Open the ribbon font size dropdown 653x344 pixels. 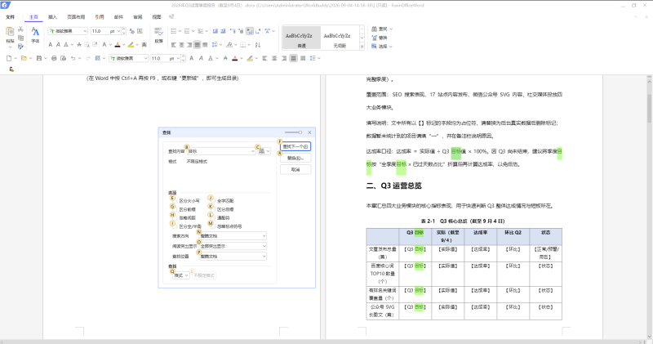[118, 31]
